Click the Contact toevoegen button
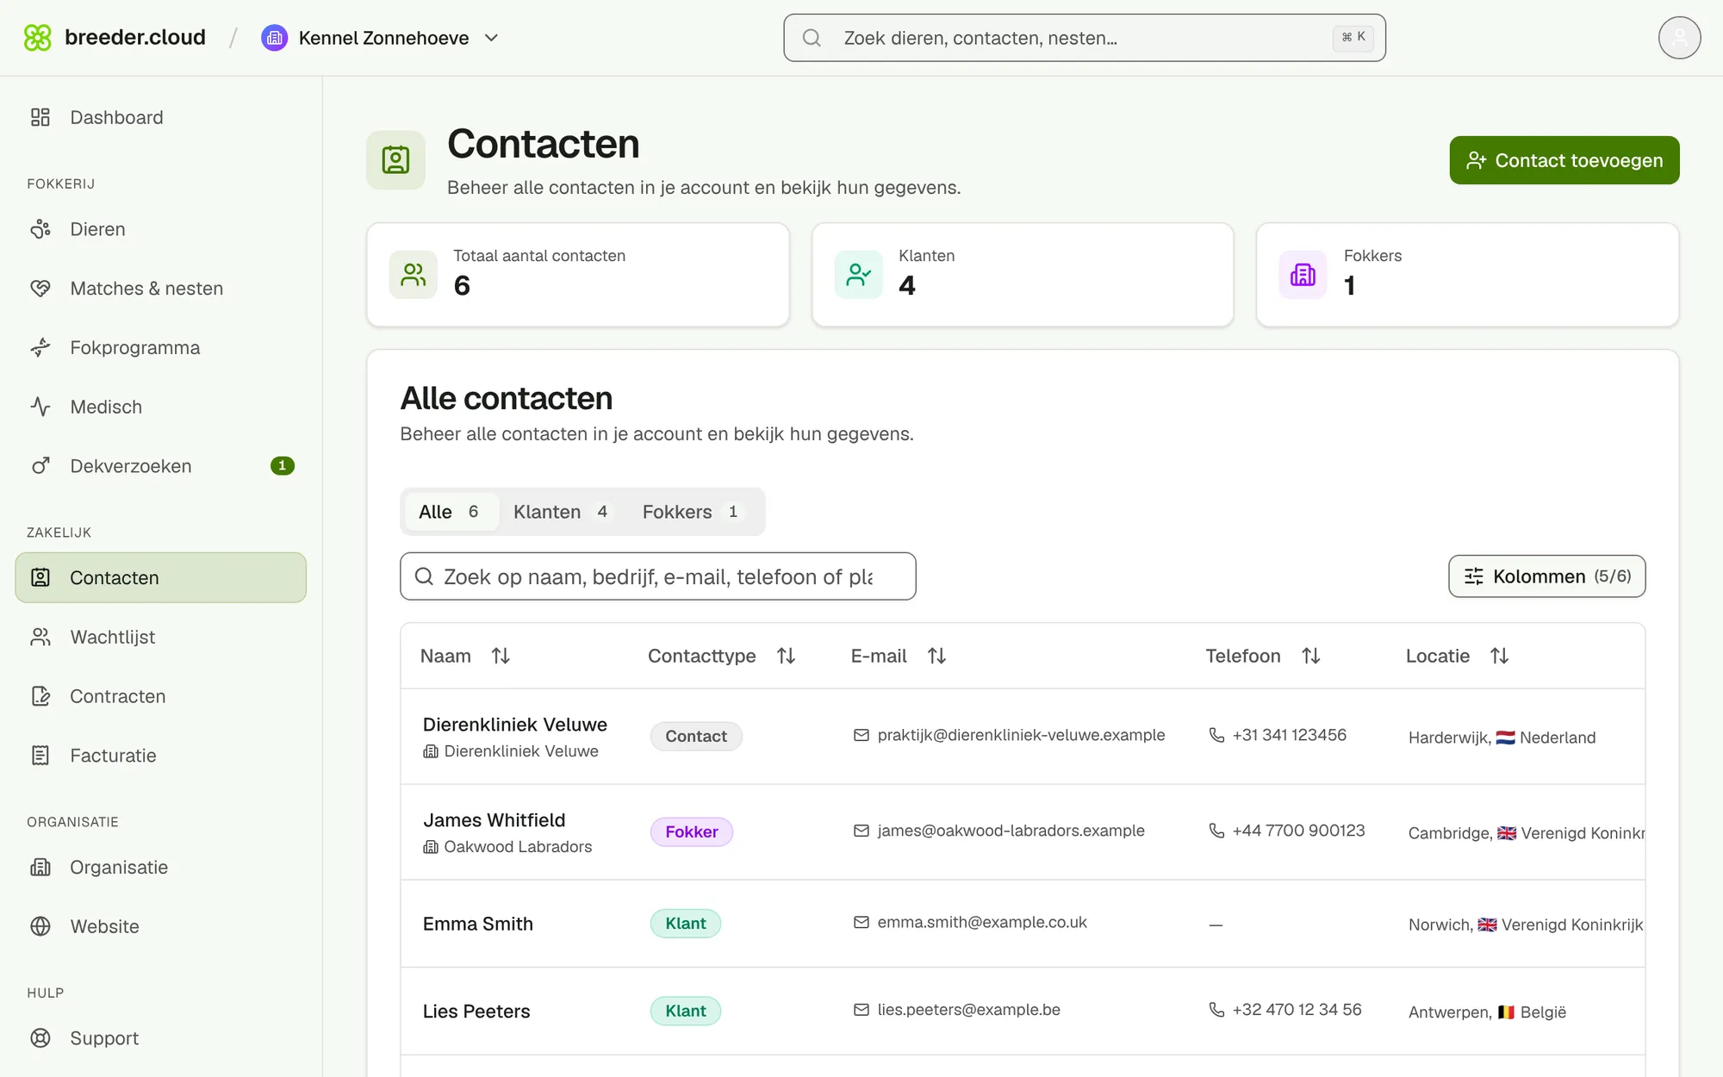1723x1077 pixels. click(x=1564, y=160)
